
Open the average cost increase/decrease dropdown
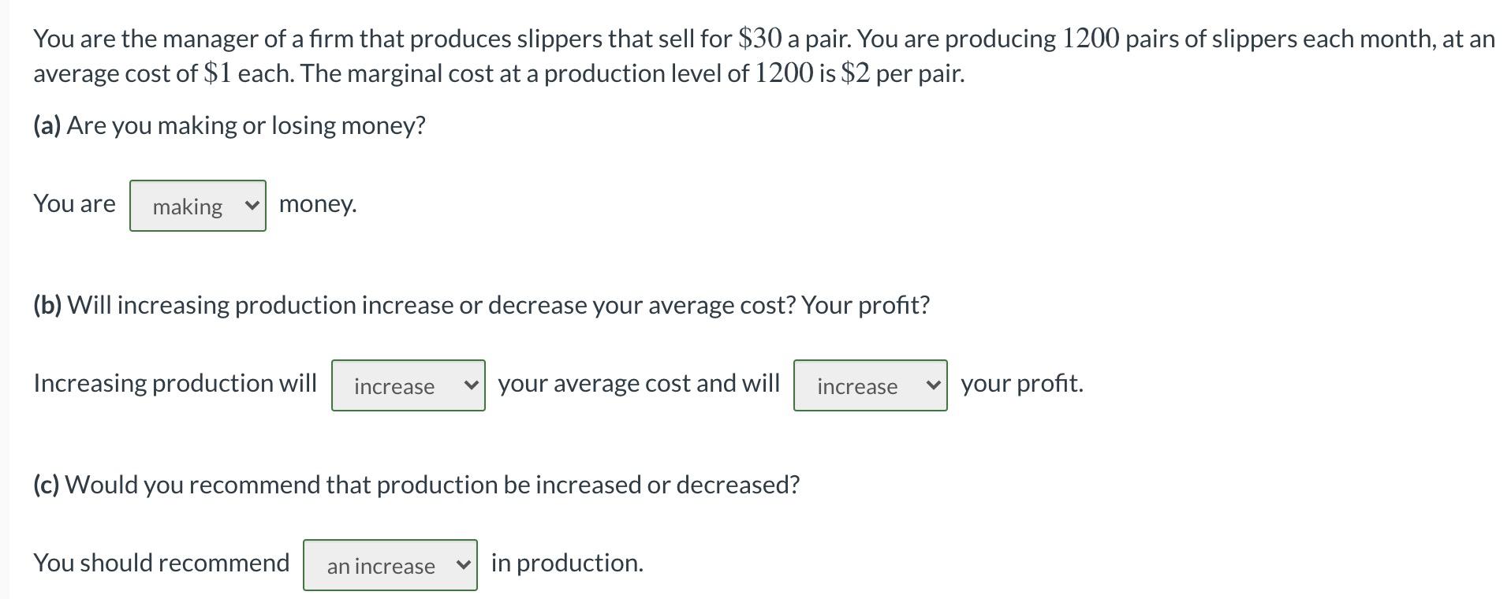[408, 385]
